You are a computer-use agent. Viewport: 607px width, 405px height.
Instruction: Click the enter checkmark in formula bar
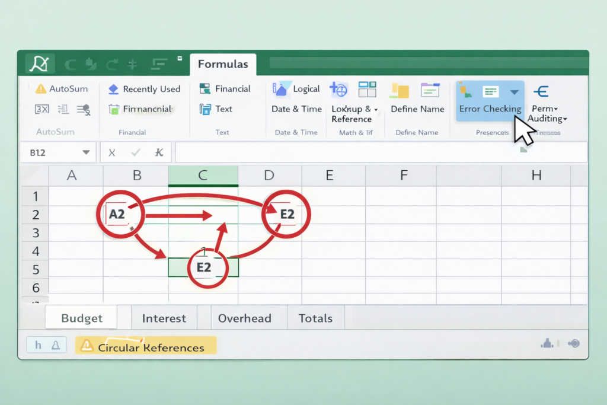(x=136, y=152)
